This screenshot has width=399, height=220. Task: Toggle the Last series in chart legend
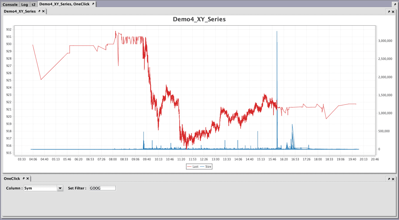[x=193, y=167]
